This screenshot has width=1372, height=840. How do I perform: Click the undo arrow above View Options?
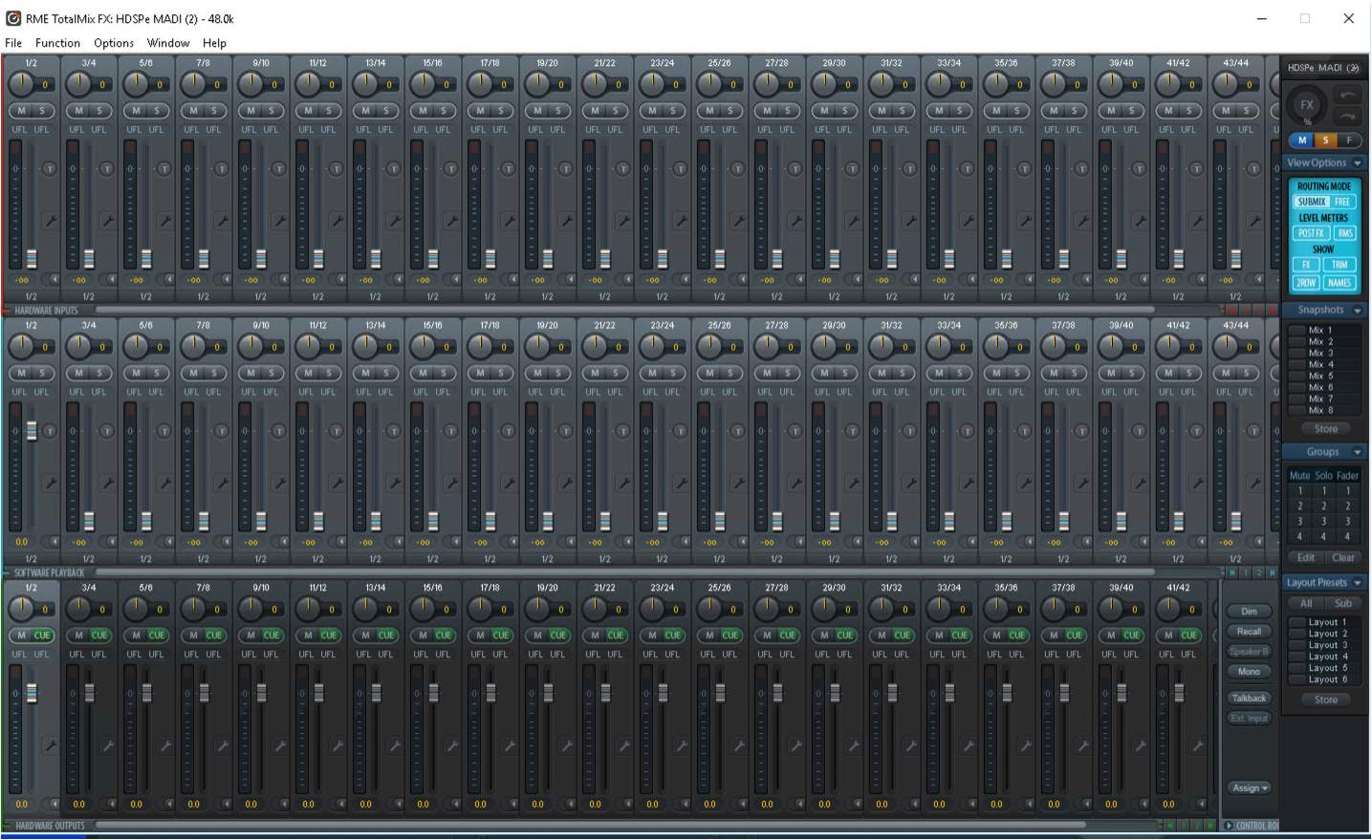coord(1346,93)
